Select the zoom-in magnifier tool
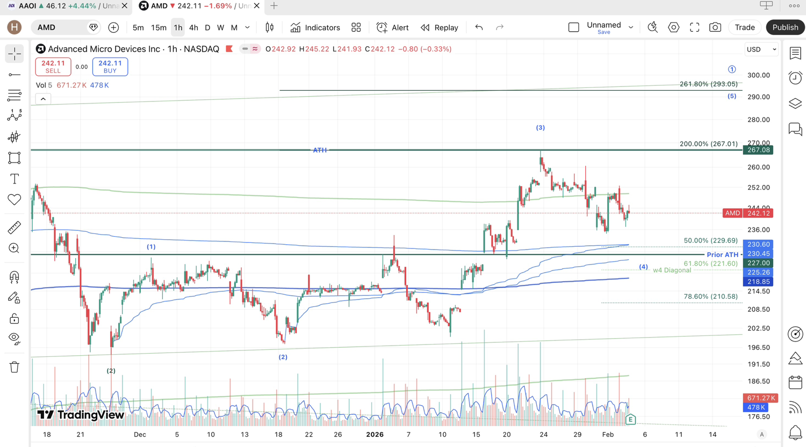This screenshot has width=806, height=447. point(15,248)
